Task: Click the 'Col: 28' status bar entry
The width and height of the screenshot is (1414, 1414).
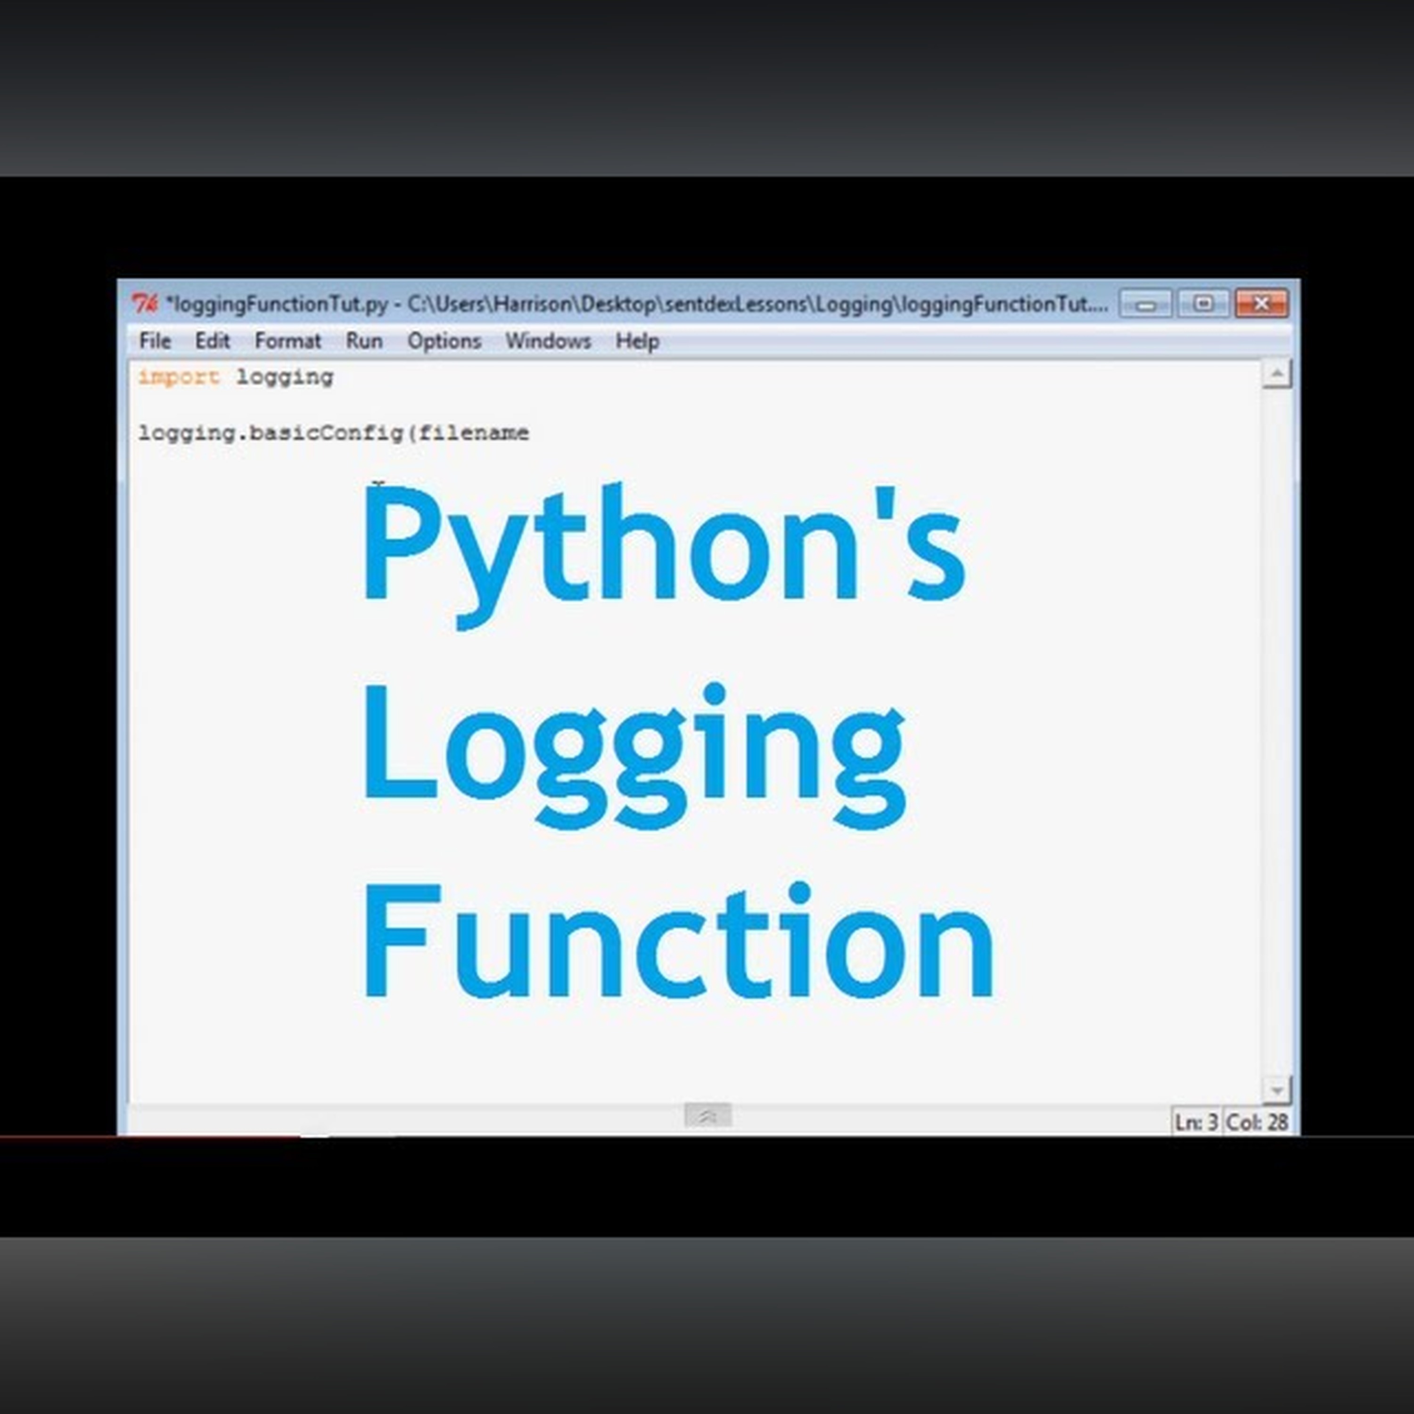Action: [x=1258, y=1122]
